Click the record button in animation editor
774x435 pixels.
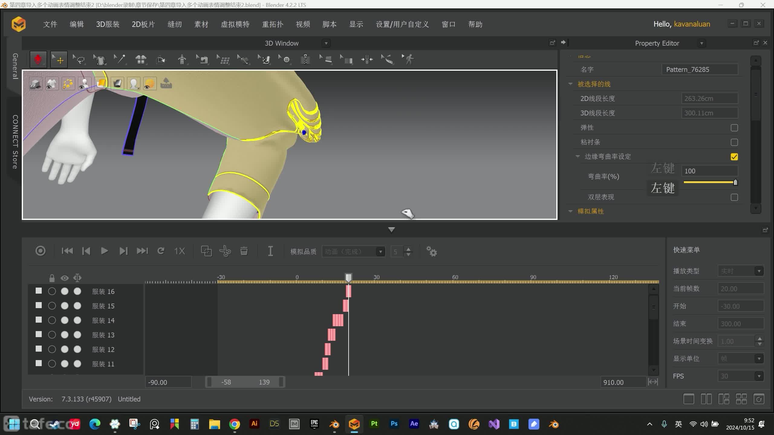[x=41, y=251]
